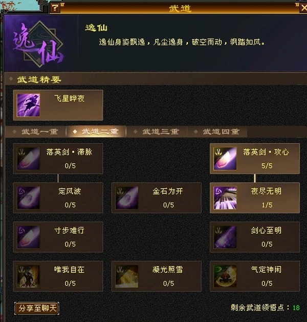This screenshot has height=322, width=307.
Task: Click the 金石为开 skill icon
Action: tap(127, 198)
